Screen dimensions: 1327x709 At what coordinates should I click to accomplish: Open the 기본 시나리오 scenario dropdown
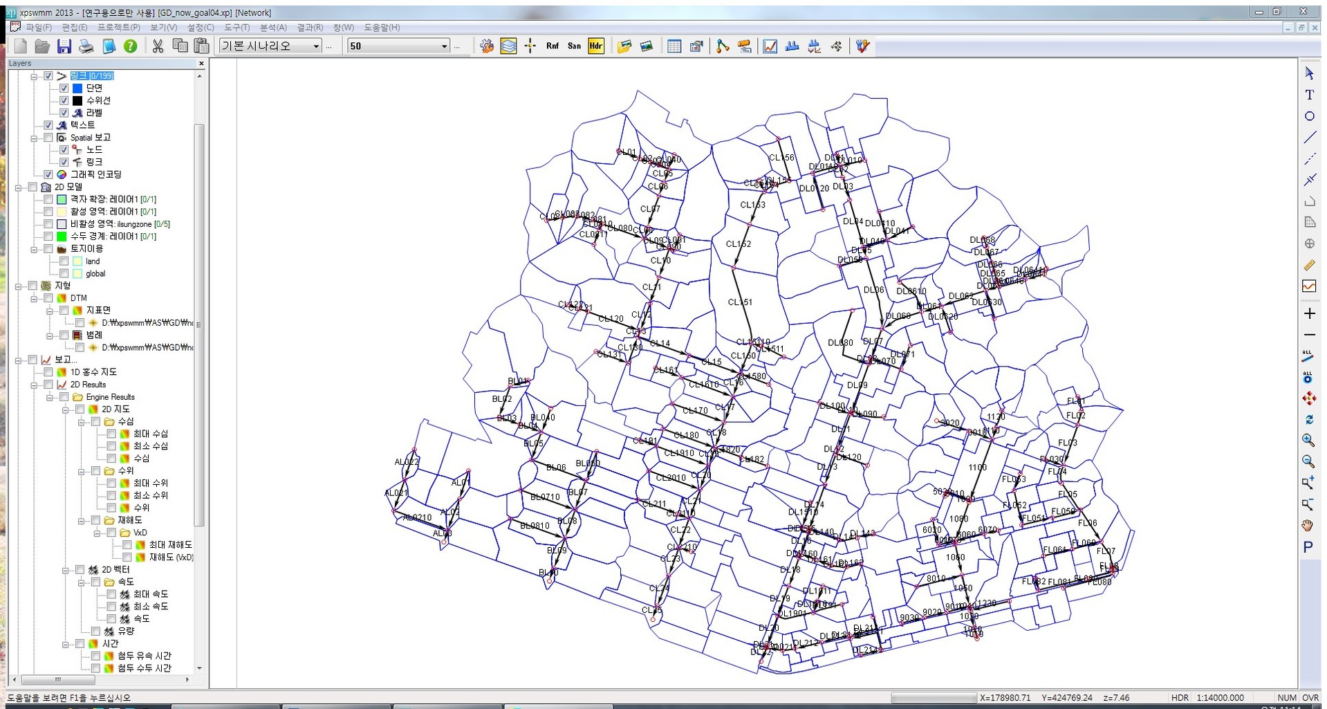[270, 46]
